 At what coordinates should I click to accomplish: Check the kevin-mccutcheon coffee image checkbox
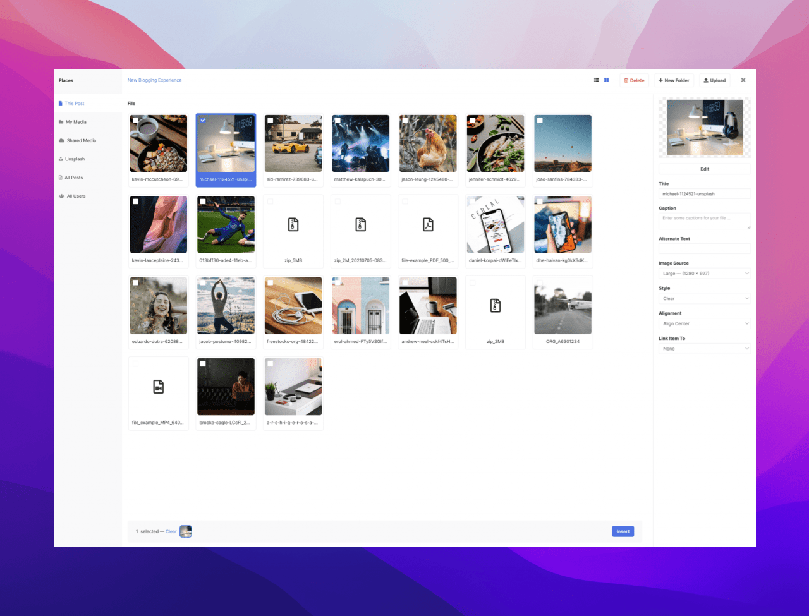point(135,120)
